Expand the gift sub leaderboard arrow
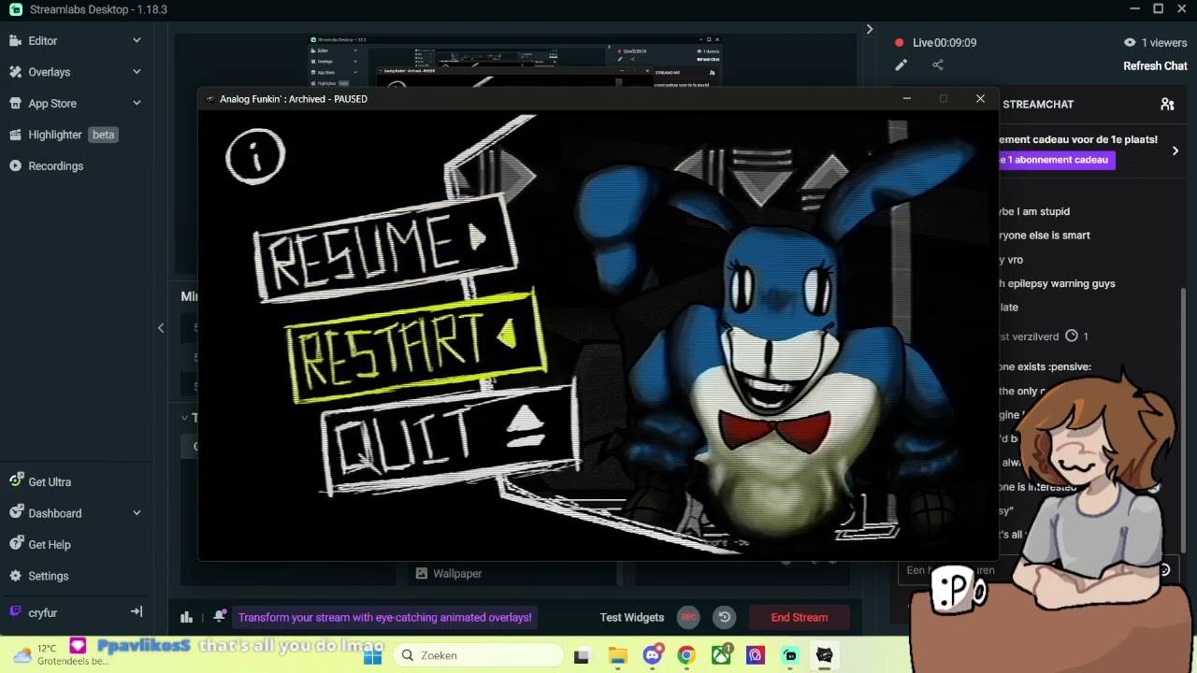The height and width of the screenshot is (673, 1197). click(1175, 150)
